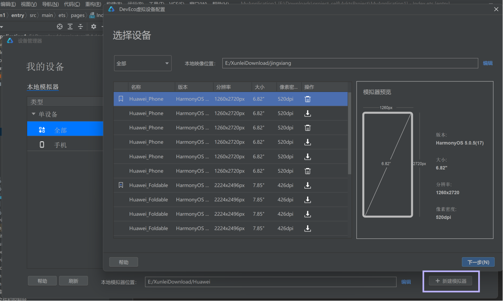Click trash icon in third Huawei_Phone row

308,128
